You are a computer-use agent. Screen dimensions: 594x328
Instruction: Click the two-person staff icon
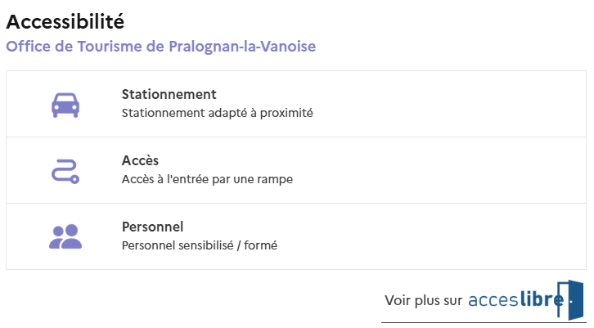[x=65, y=236]
